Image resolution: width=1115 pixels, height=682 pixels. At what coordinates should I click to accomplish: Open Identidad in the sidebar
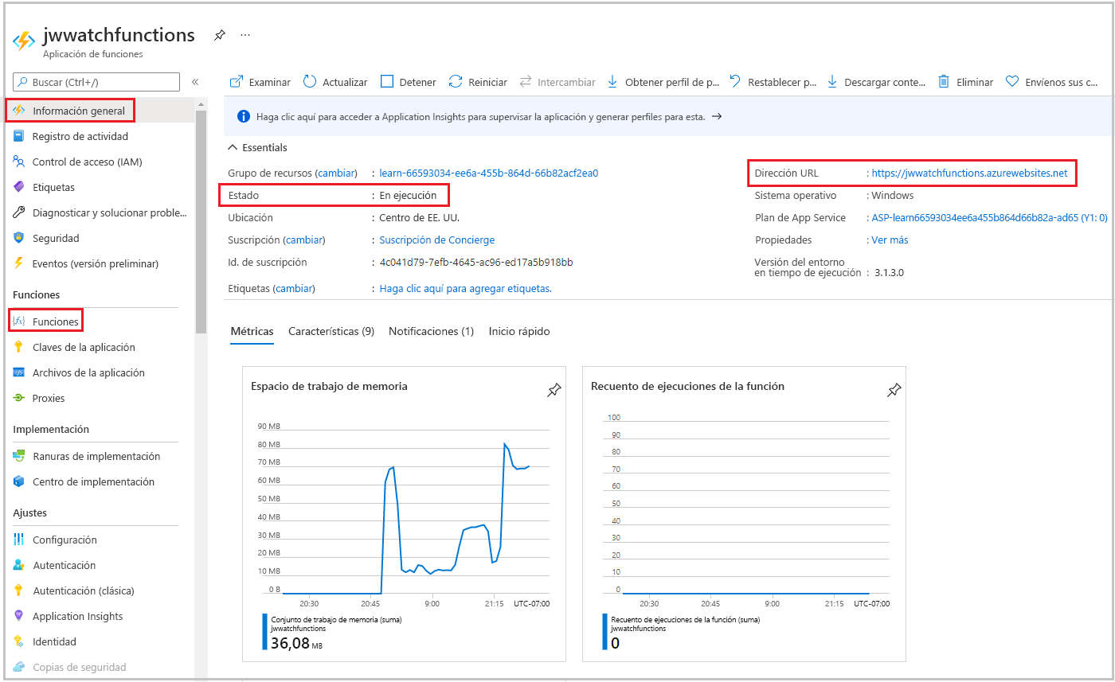click(x=54, y=641)
